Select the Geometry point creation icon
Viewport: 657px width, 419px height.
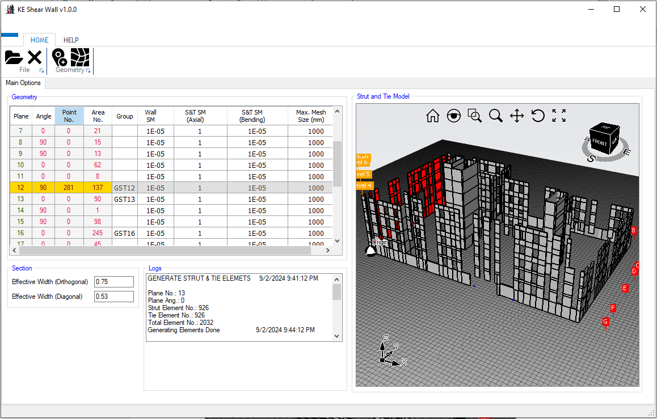[59, 56]
